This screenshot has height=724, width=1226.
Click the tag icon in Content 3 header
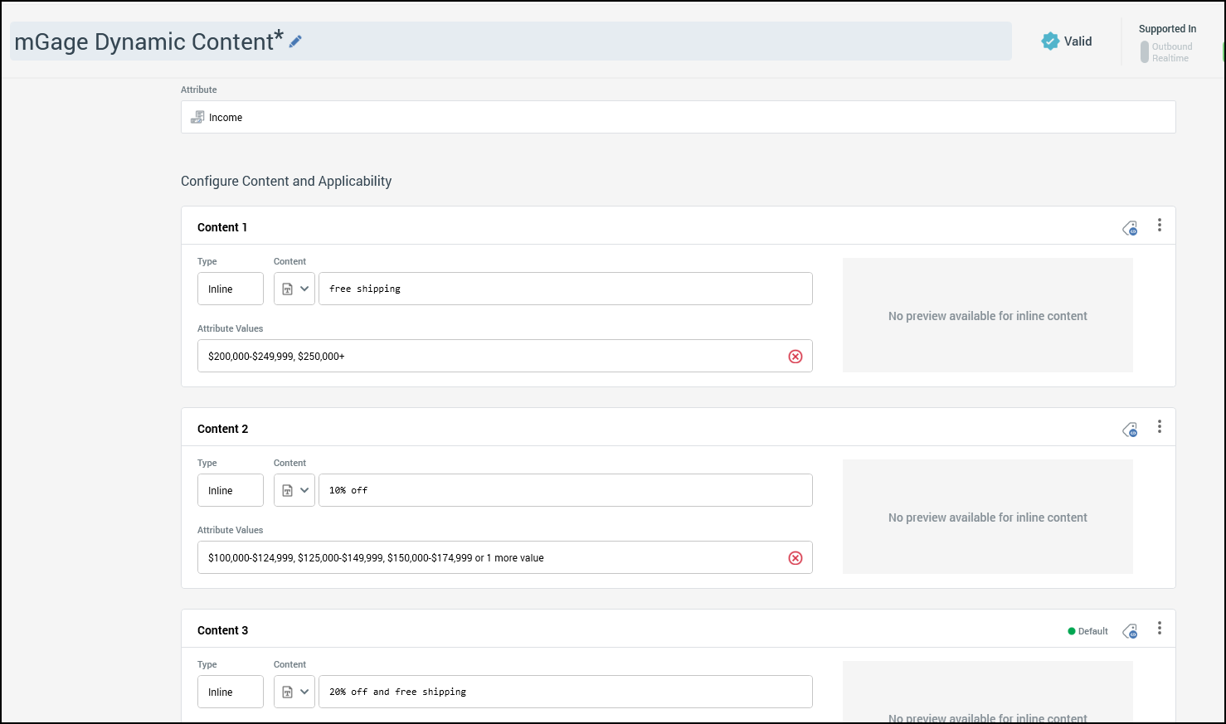(1130, 631)
